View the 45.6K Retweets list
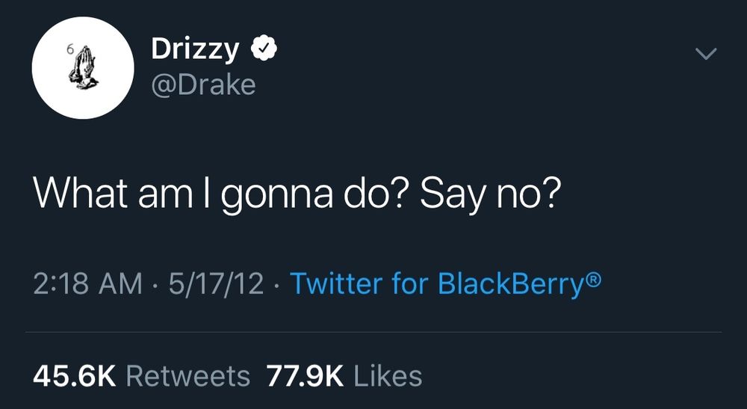Viewport: 747px width, 409px height. (x=141, y=376)
